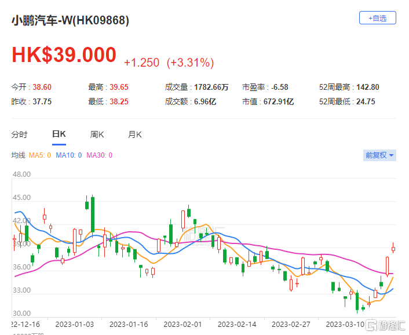This screenshot has width=409, height=335.
Task: Click the current price HK$39.000
Action: [x=64, y=55]
